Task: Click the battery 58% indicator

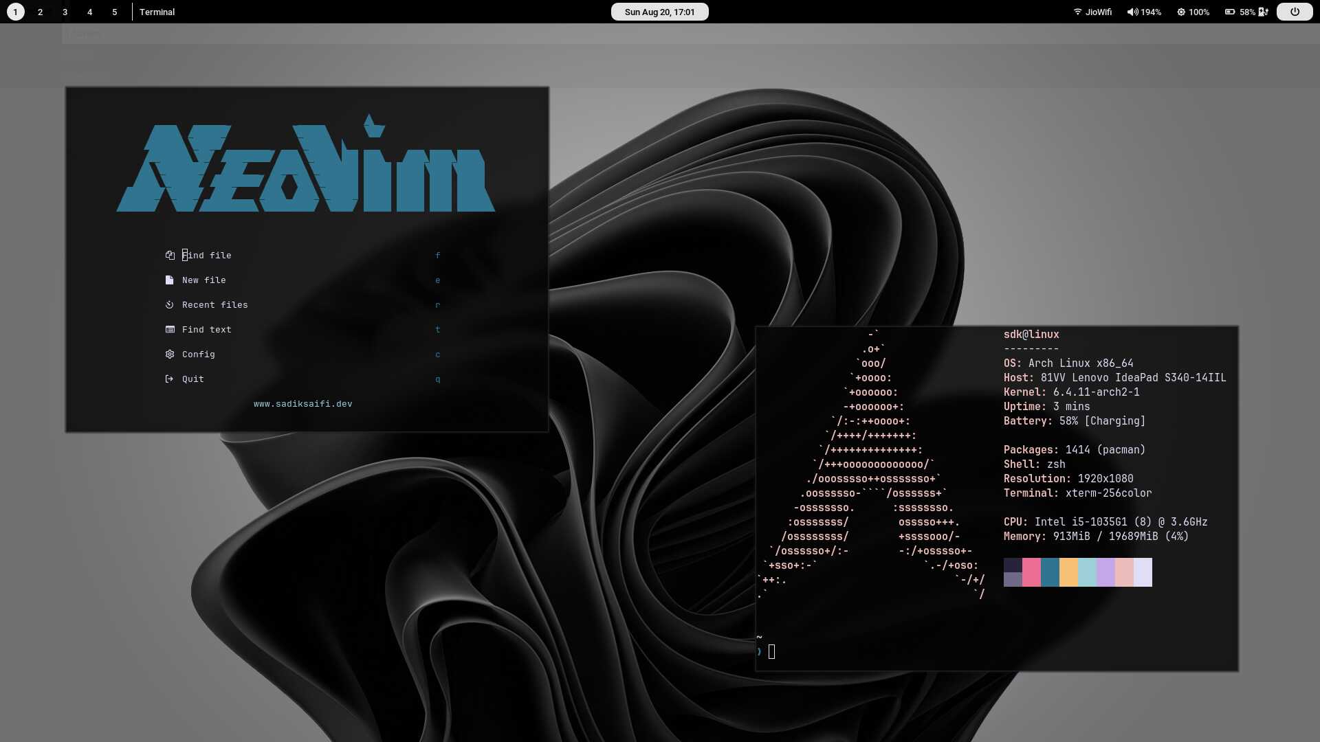Action: pos(1246,12)
